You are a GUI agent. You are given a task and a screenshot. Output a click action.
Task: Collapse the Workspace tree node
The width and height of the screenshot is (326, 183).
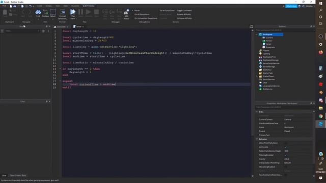coord(257,35)
